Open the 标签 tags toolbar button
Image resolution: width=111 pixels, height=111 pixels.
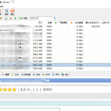24,18
